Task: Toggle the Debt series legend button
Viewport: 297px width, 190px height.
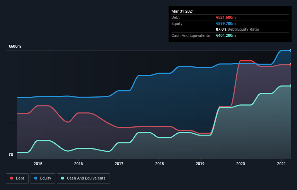Action: 17,178
